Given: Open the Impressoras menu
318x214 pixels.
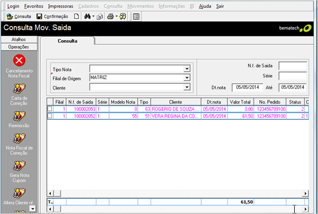Looking at the screenshot, I should pos(61,6).
